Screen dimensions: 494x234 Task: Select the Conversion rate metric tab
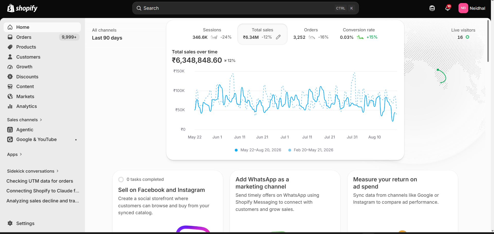pyautogui.click(x=359, y=34)
